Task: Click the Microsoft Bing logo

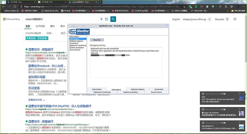Action: point(12,19)
